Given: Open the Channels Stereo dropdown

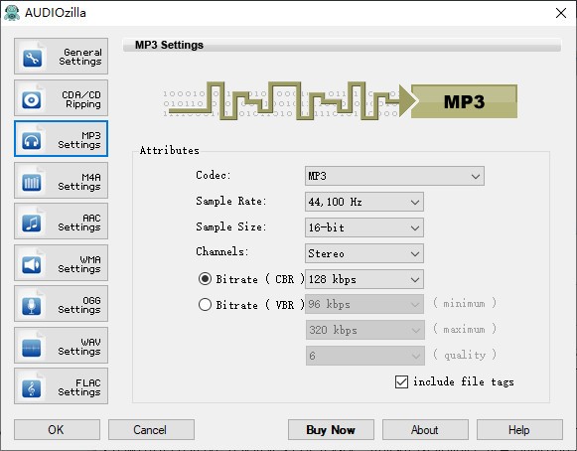Looking at the screenshot, I should 364,253.
